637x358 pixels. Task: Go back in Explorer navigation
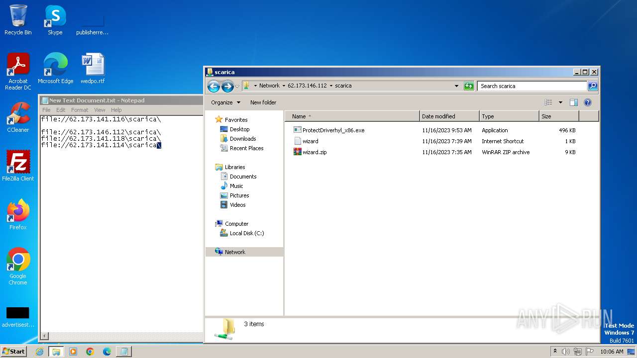(x=213, y=86)
